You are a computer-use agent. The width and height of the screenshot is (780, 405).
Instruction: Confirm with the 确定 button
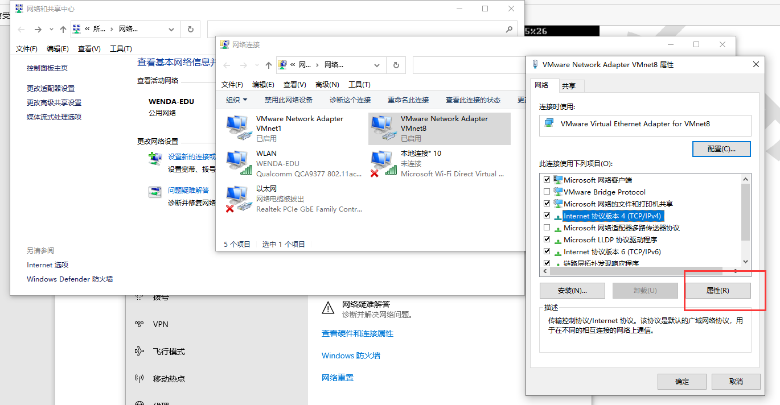coord(682,382)
